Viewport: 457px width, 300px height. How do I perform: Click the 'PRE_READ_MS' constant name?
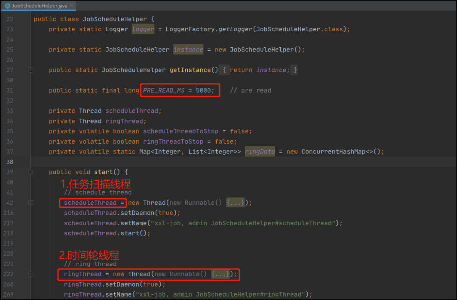pyautogui.click(x=164, y=91)
